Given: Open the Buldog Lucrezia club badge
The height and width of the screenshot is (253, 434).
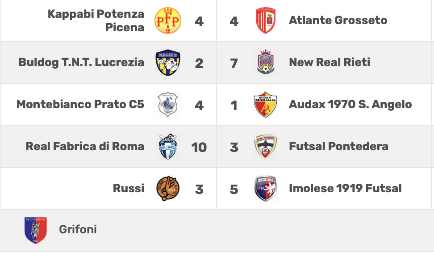Looking at the screenshot, I should (168, 63).
